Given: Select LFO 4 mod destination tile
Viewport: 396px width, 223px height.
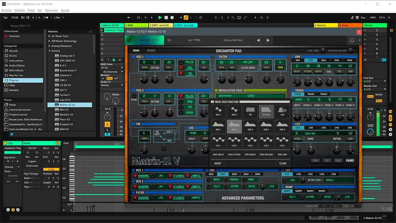Looking at the screenshot, I should [266, 141].
